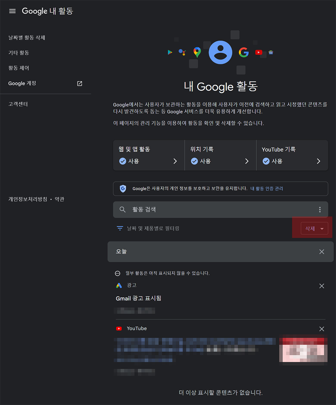Image resolution: width=336 pixels, height=405 pixels.
Task: Click the filter lines icon
Action: click(x=120, y=229)
